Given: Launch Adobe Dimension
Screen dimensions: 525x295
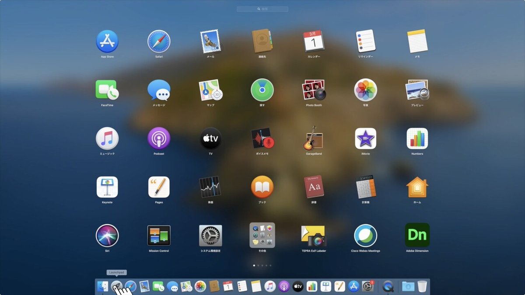Looking at the screenshot, I should click(x=417, y=235).
